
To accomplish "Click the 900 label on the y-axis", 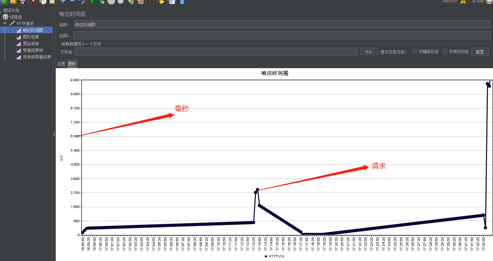I will point(76,221).
